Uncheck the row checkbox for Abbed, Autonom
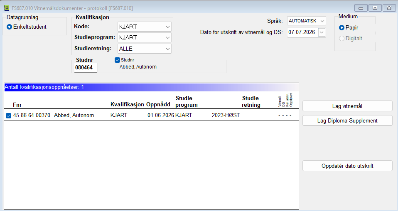 tap(8, 115)
